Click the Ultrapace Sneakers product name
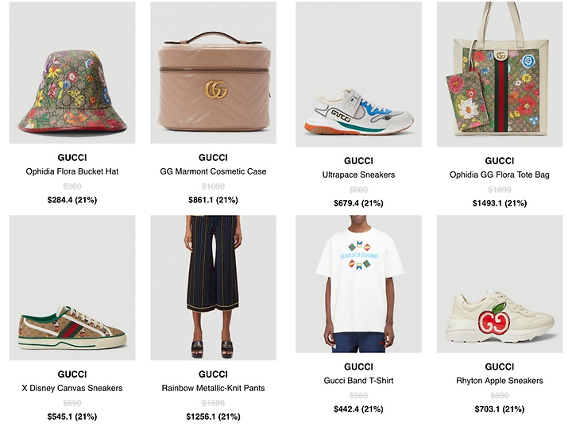Screen dimensions: 572x426 (358, 175)
